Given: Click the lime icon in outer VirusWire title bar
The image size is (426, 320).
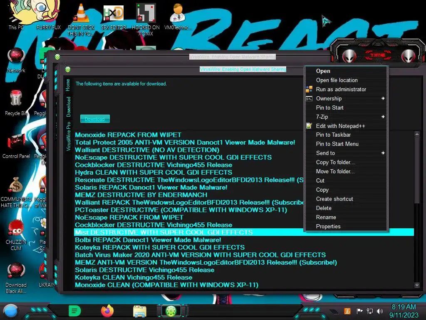Looking at the screenshot, I should [x=57, y=57].
